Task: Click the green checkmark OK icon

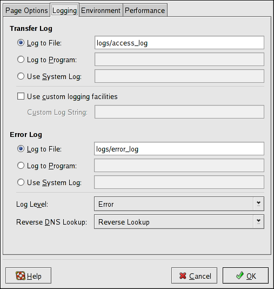Action: [240, 275]
